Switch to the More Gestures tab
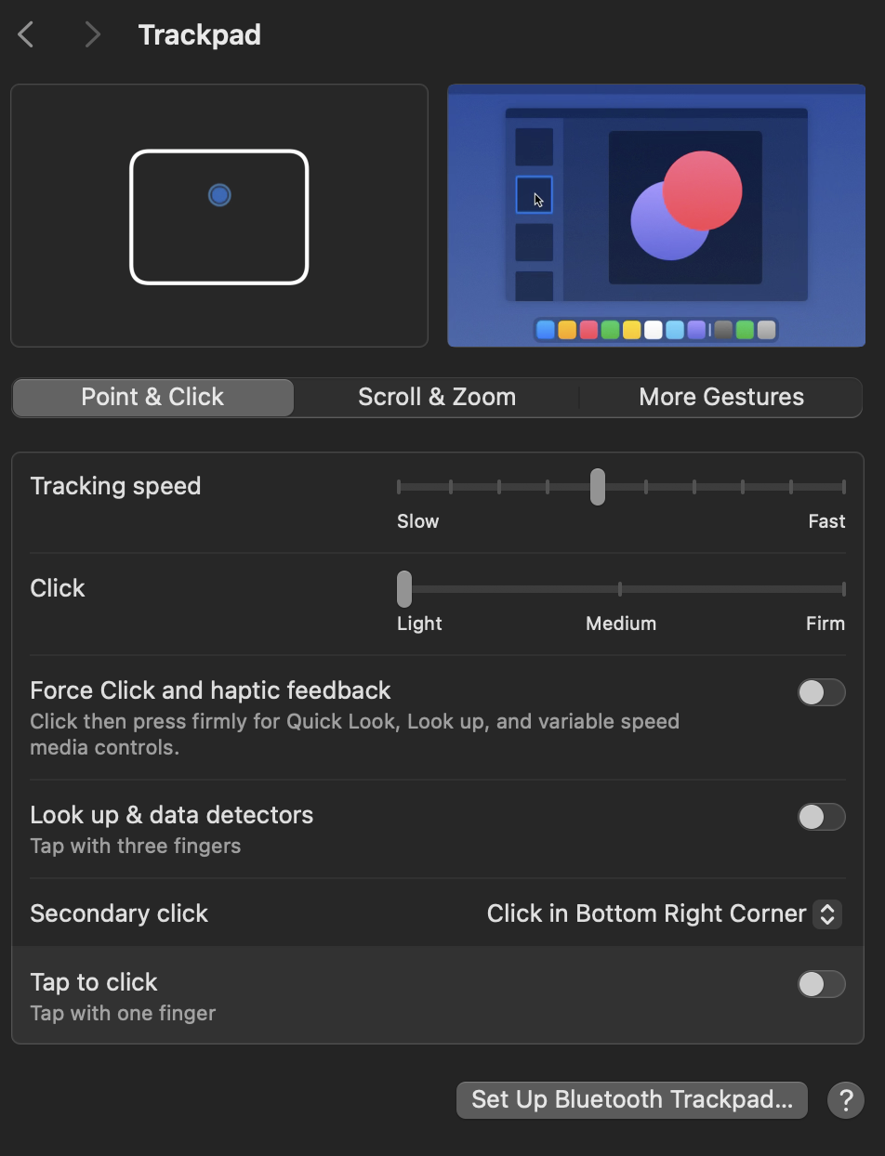The image size is (885, 1156). coord(721,397)
